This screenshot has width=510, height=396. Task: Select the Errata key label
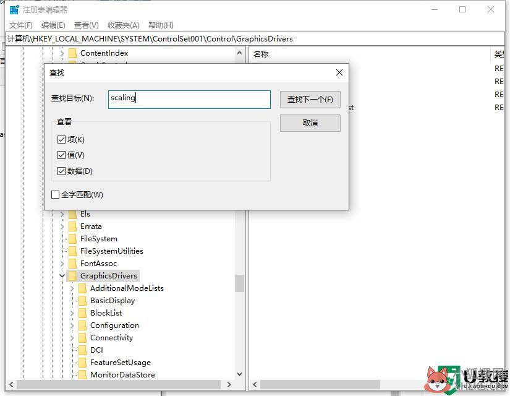(x=91, y=226)
